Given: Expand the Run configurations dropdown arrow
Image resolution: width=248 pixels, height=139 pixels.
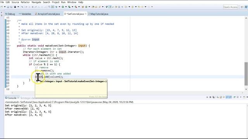Looking at the screenshot, I should coord(66,7).
